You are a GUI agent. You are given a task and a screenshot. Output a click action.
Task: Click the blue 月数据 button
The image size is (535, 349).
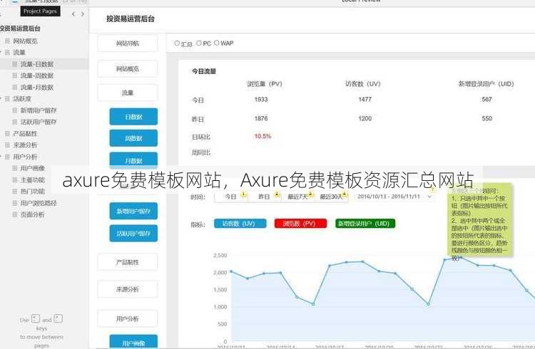point(133,160)
